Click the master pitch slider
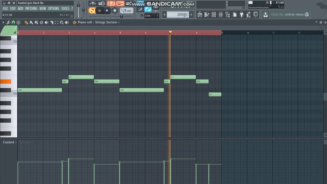 click(x=83, y=10)
